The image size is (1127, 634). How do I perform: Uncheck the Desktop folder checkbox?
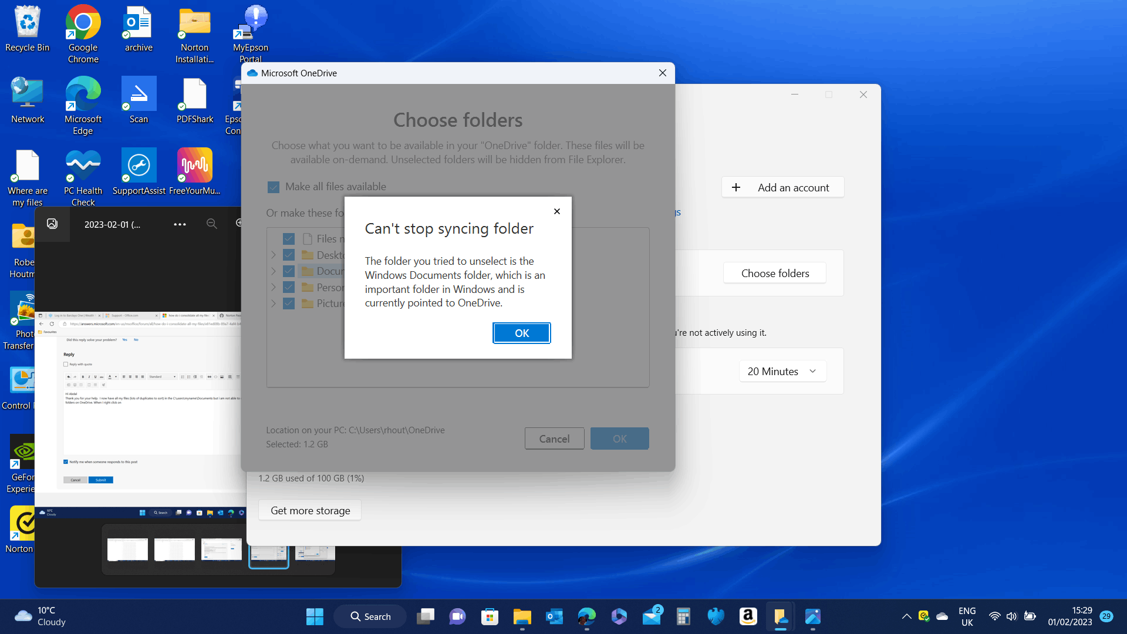click(x=288, y=255)
